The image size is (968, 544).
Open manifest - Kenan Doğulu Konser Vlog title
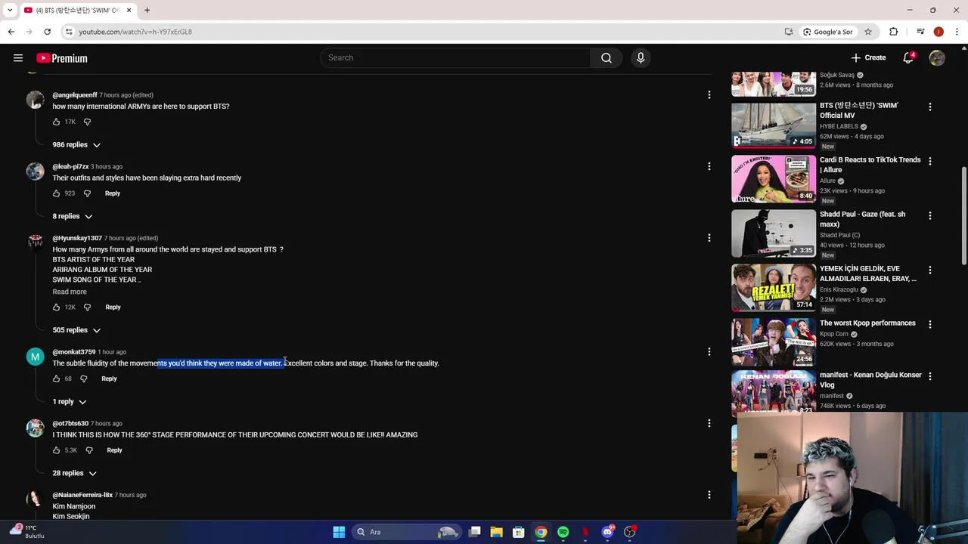point(870,380)
